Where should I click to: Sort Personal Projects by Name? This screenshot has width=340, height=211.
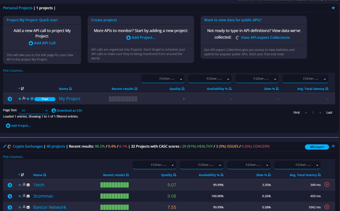65,89
